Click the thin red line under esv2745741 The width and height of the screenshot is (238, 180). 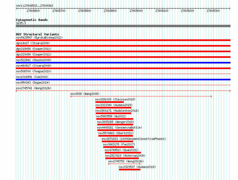click(123, 91)
